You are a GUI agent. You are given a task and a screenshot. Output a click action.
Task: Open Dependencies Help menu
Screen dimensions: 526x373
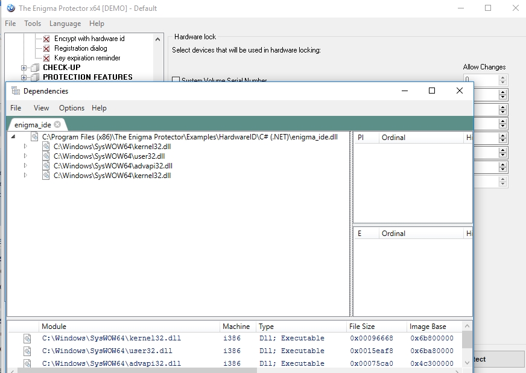pos(99,108)
